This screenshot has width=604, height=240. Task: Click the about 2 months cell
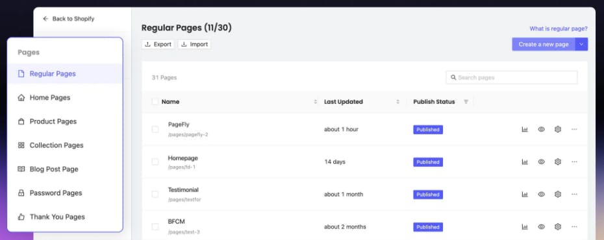(345, 227)
